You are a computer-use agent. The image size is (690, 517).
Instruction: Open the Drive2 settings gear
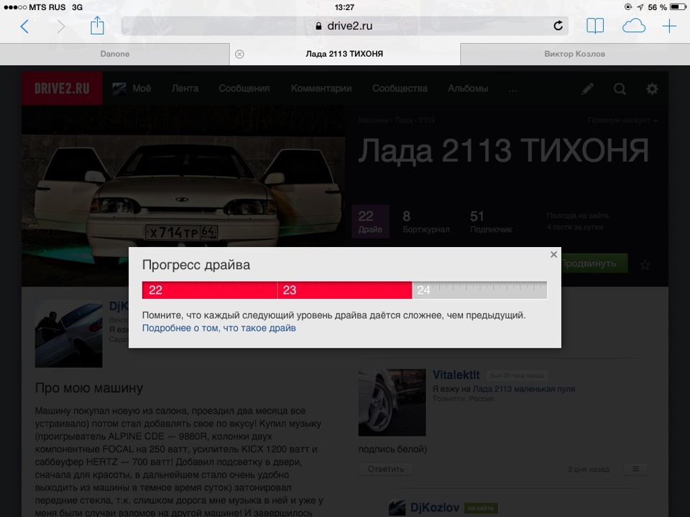click(652, 88)
